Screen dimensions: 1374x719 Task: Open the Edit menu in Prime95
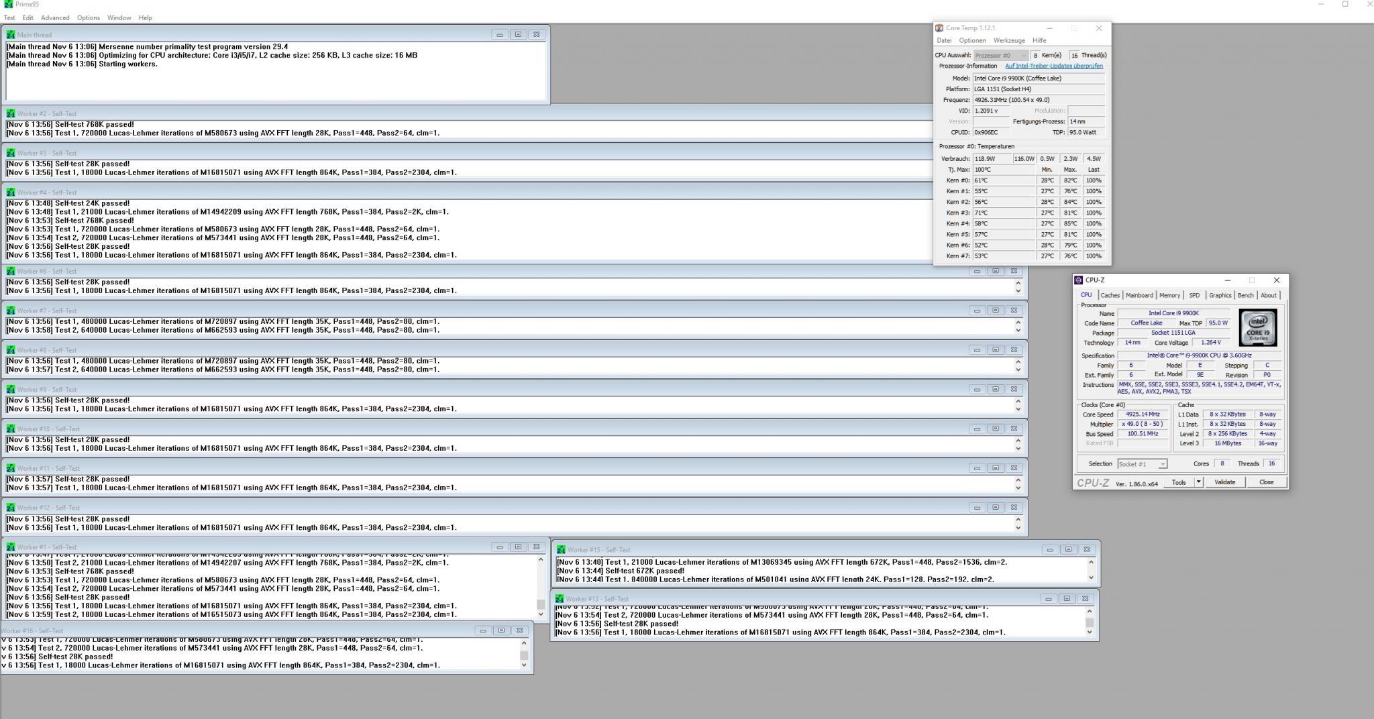[28, 17]
